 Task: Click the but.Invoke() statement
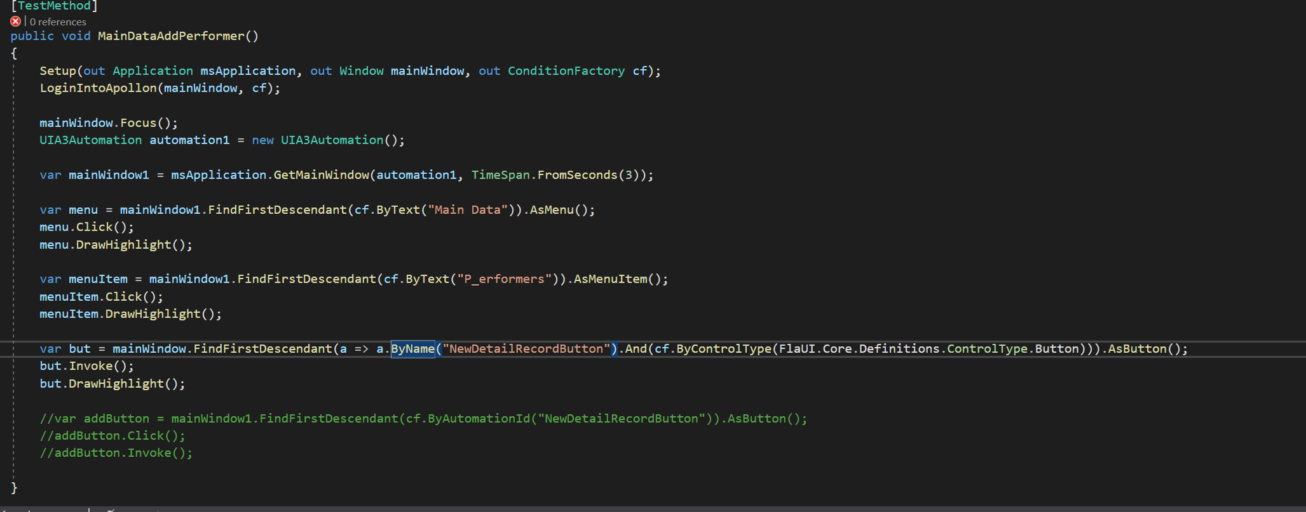click(86, 366)
